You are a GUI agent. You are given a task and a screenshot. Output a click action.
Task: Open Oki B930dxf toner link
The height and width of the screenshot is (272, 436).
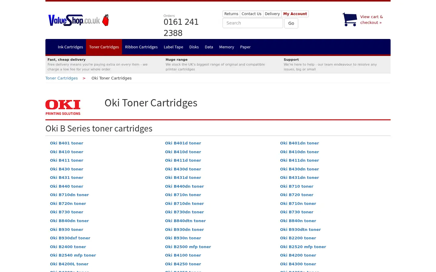tap(70, 238)
